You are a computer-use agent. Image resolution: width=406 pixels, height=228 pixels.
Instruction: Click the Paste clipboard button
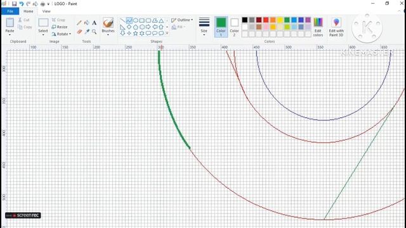(x=10, y=25)
